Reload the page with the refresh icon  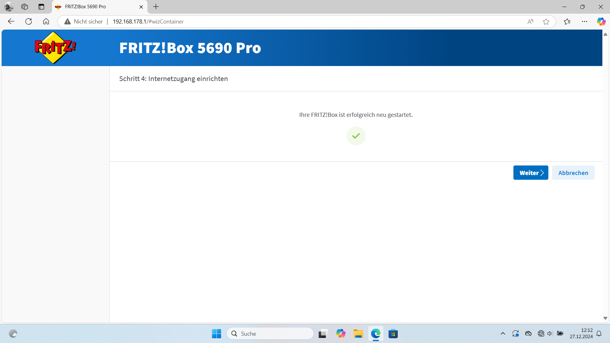[29, 21]
